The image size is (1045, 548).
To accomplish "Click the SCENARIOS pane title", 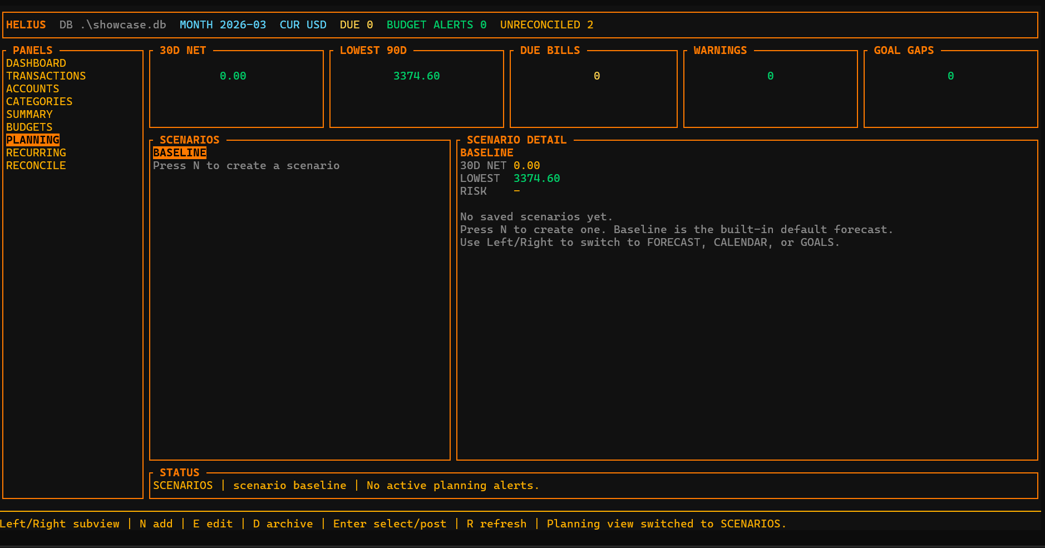I will click(x=190, y=140).
